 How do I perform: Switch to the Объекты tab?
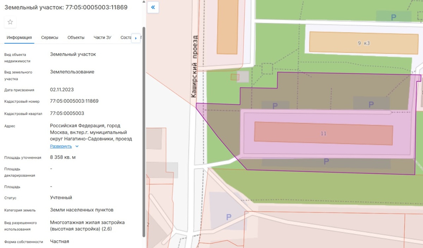point(76,38)
